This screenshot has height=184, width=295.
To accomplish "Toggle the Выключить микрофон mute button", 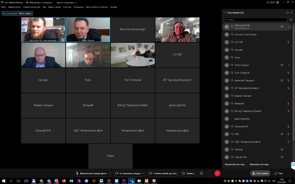I will coord(91,173).
